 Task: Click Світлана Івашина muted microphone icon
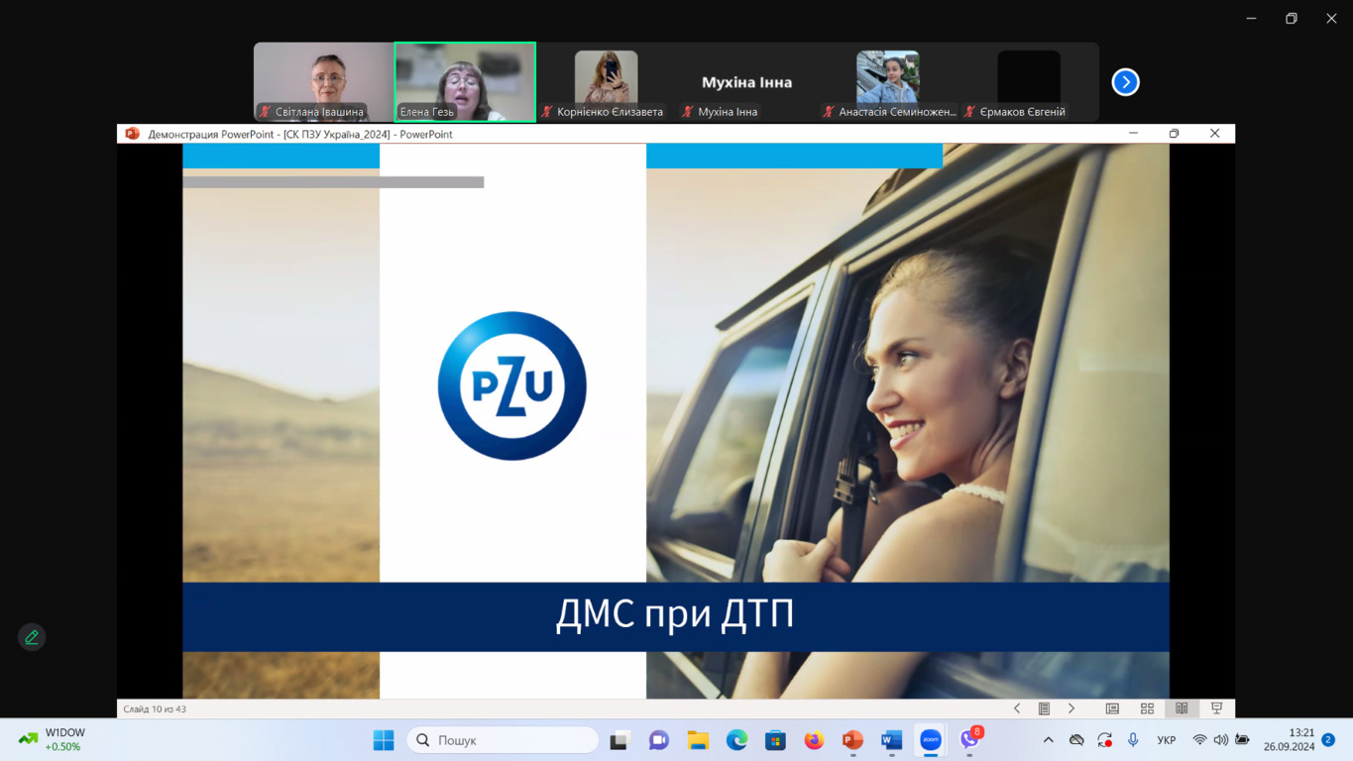[265, 112]
